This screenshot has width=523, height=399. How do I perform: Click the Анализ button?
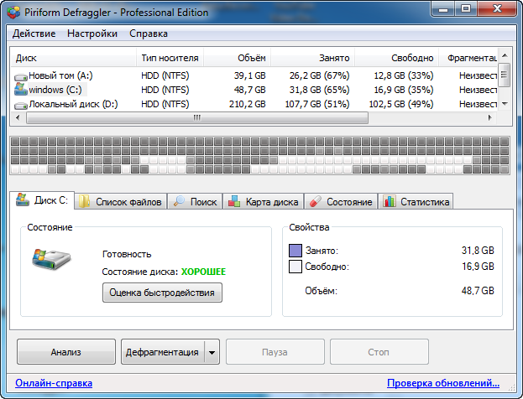66,352
